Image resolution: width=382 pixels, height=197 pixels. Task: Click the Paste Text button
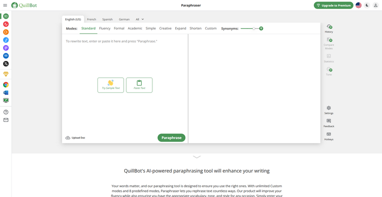pyautogui.click(x=140, y=85)
